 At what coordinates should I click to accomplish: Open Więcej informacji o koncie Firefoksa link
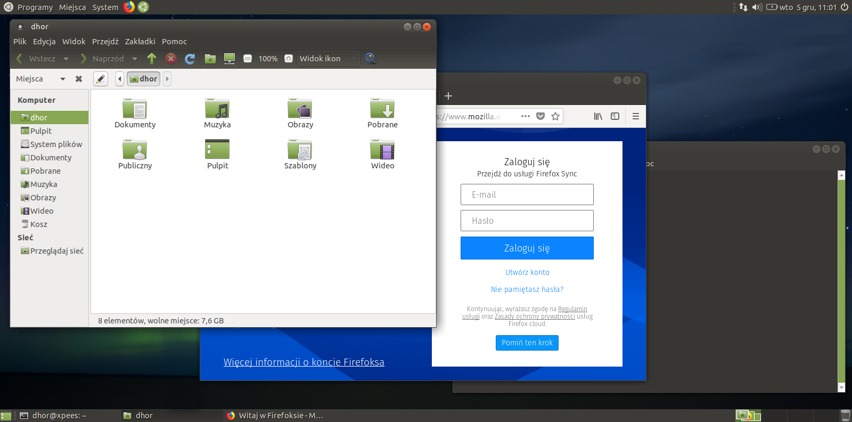coord(304,362)
